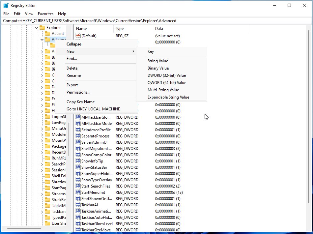Create a new DWORD (32-bit) Value
The width and height of the screenshot is (313, 234).
[x=172, y=75]
